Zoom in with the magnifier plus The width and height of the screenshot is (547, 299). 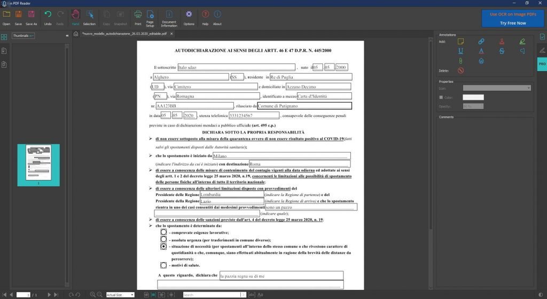pyautogui.click(x=92, y=295)
